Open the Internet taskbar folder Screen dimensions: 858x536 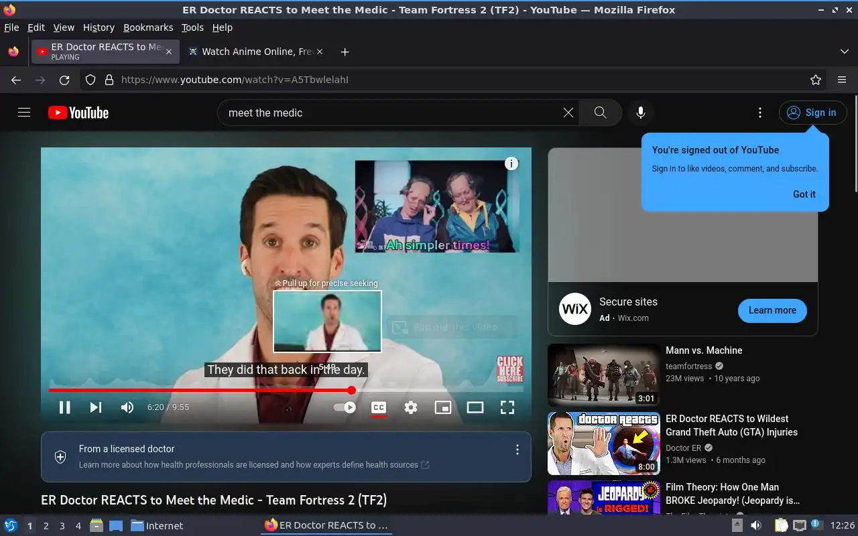157,526
